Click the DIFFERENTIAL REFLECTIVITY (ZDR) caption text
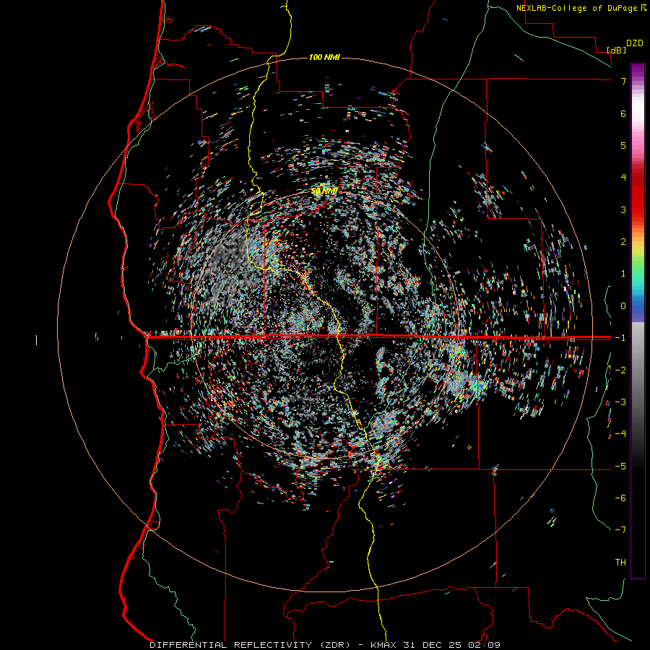 [x=251, y=645]
